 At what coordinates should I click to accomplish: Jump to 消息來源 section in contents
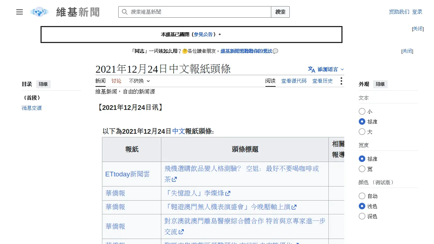pos(32,108)
